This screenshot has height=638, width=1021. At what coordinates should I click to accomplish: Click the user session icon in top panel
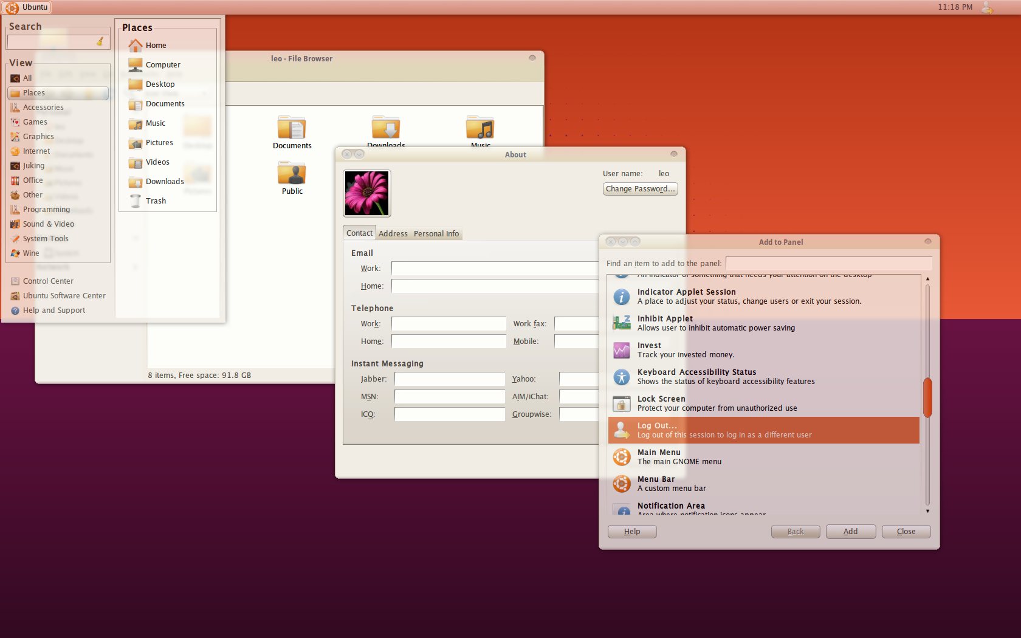click(x=987, y=7)
